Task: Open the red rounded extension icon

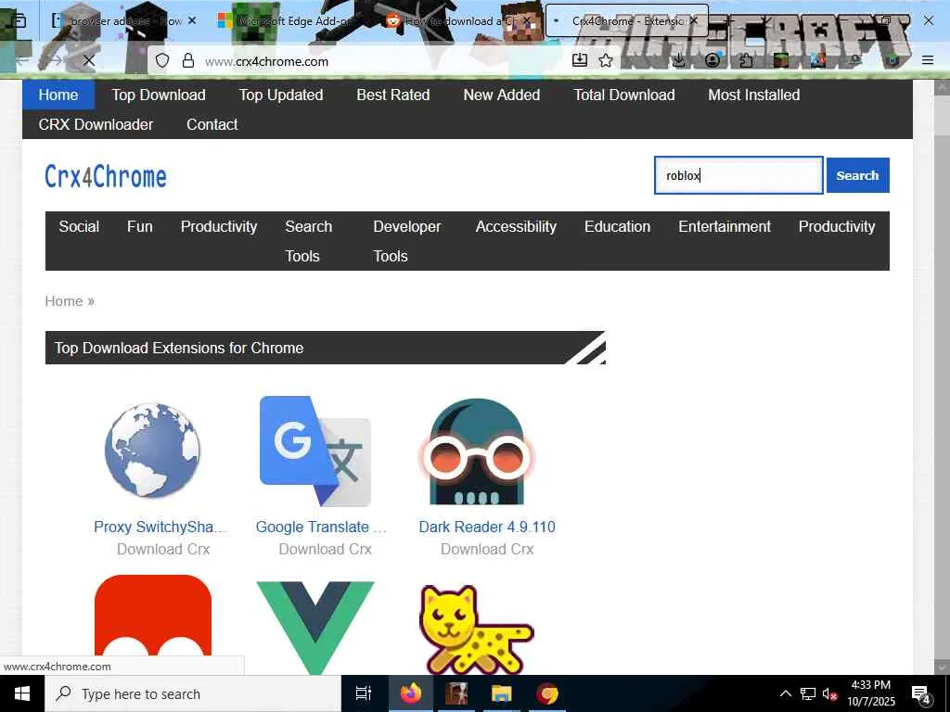Action: coord(153,616)
